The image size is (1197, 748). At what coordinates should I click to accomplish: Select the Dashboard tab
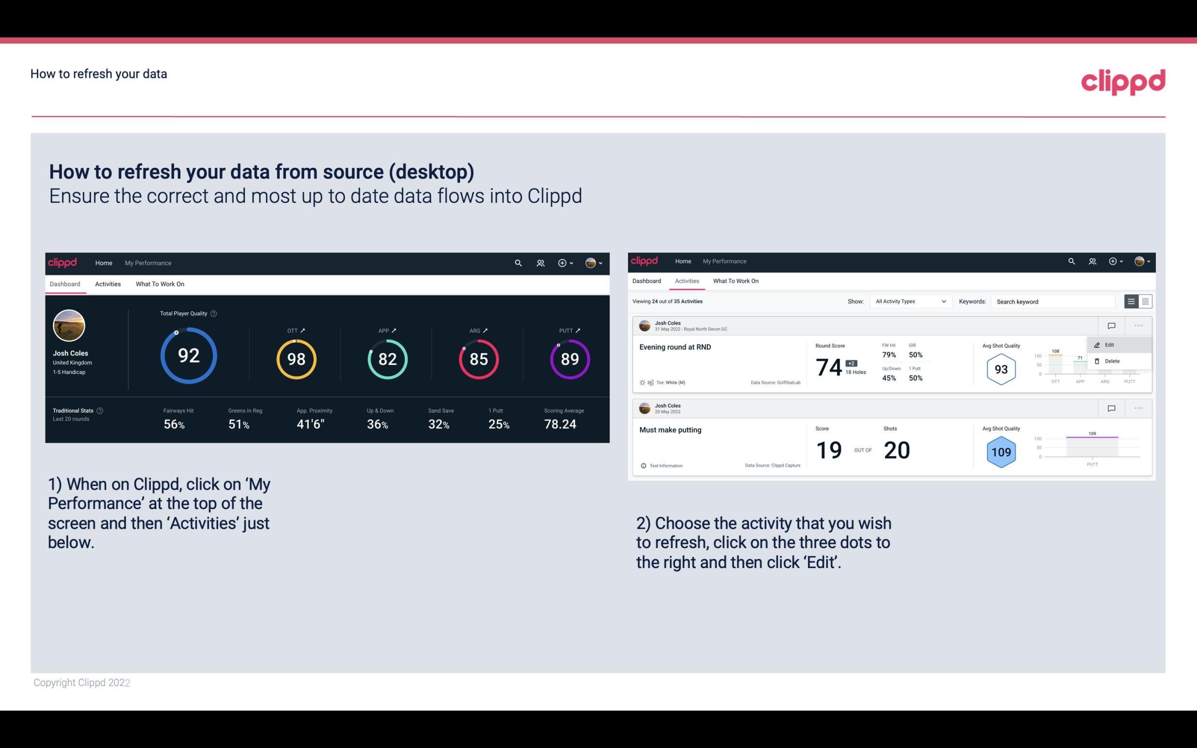65,284
